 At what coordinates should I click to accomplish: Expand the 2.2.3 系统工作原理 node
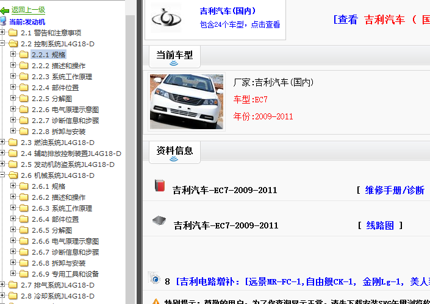[x=13, y=76]
